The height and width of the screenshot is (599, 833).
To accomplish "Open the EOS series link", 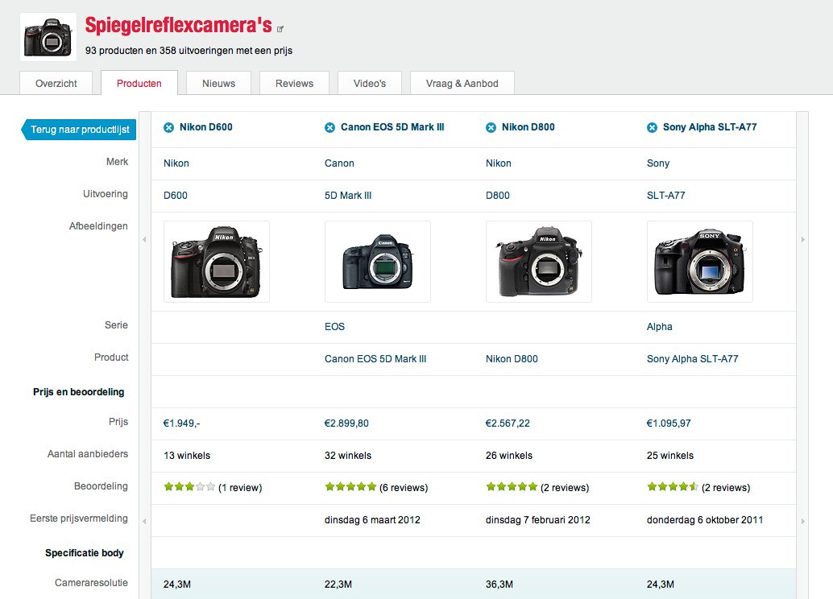I will (334, 327).
